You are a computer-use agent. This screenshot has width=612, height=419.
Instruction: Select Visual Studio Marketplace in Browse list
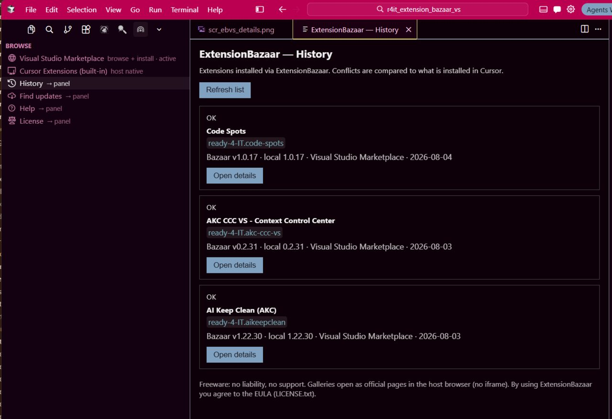[x=96, y=58]
